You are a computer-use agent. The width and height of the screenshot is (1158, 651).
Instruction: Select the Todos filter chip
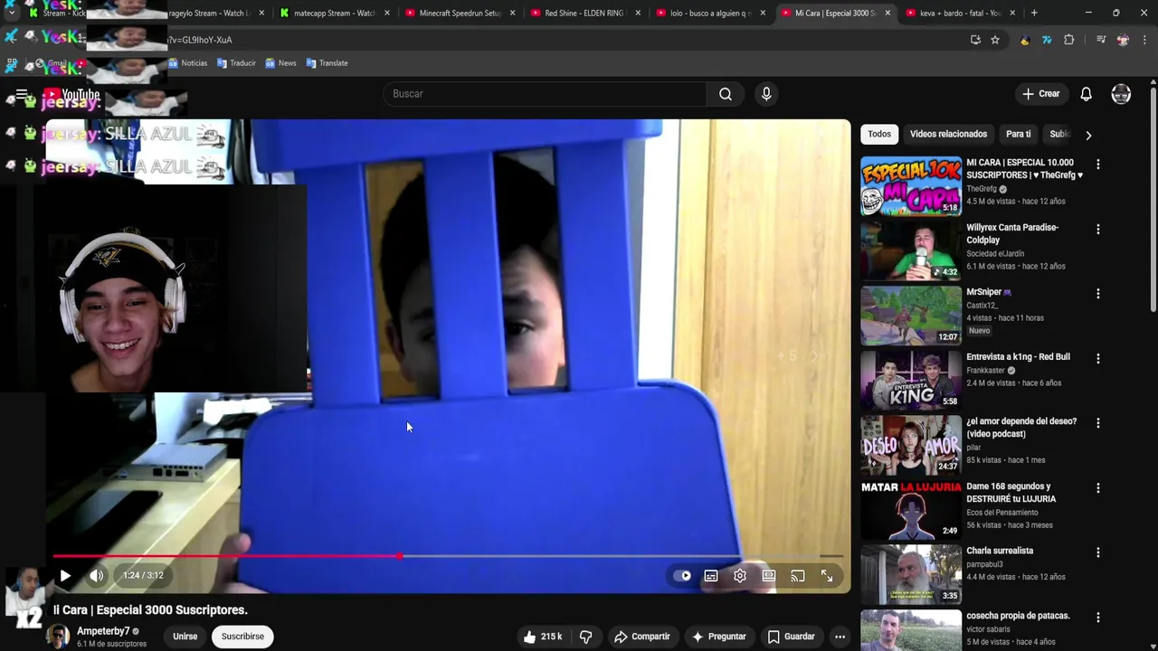[879, 134]
